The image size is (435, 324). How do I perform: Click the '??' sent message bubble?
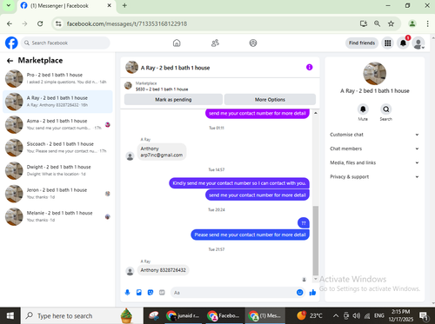pos(304,223)
